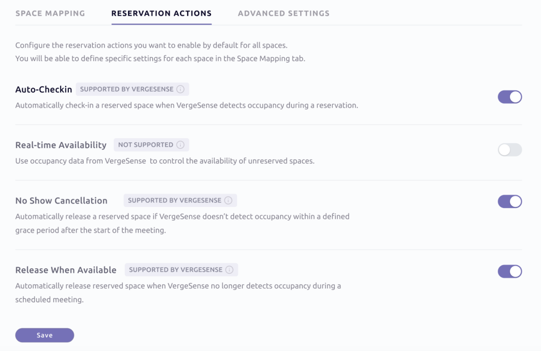Viewport: 541px width, 351px height.
Task: Open info icon beside Not Supported badge
Action: (x=181, y=145)
